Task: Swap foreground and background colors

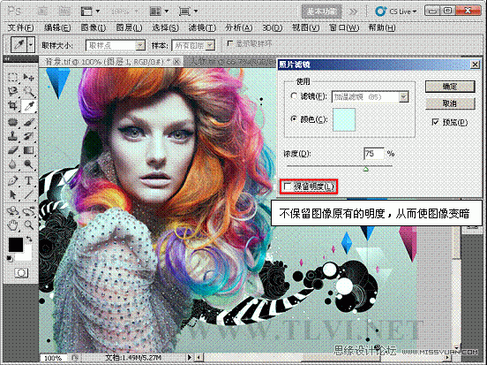Action: tap(29, 239)
